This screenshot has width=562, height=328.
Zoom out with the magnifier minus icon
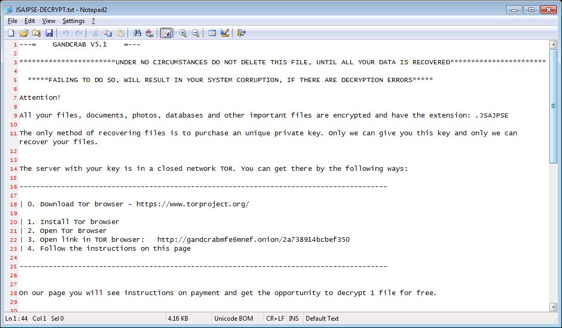point(196,33)
